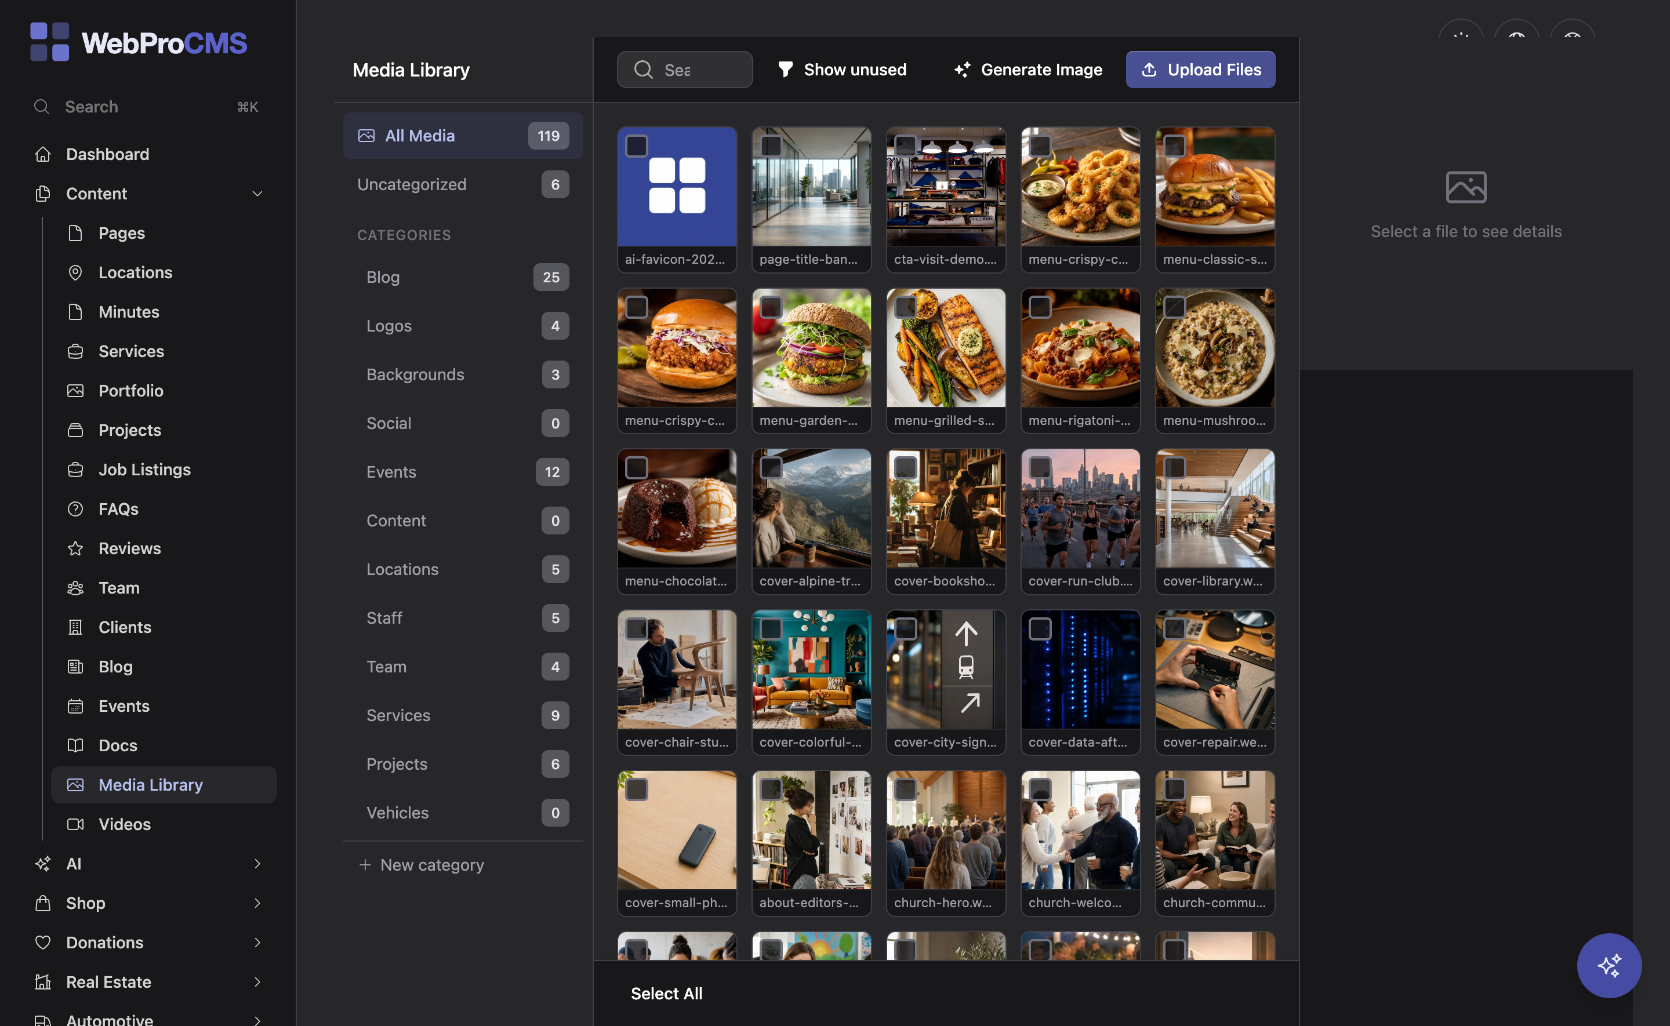Click the WebProCMS logo icon
The height and width of the screenshot is (1026, 1670).
49,42
